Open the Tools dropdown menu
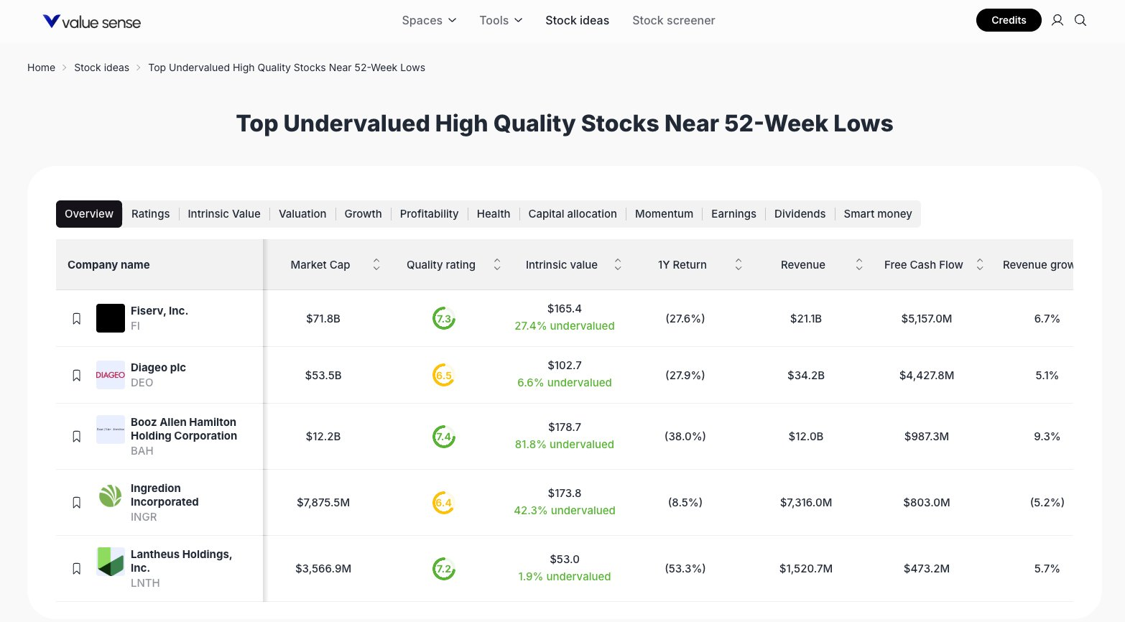Viewport: 1125px width, 622px height. 501,20
